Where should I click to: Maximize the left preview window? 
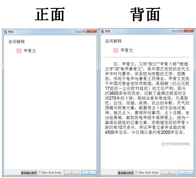coord(84,31)
